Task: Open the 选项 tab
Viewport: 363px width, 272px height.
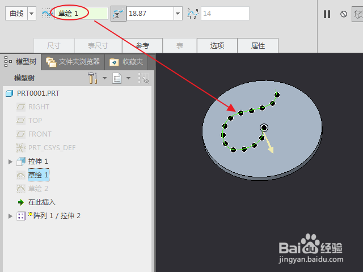Action: coord(217,45)
